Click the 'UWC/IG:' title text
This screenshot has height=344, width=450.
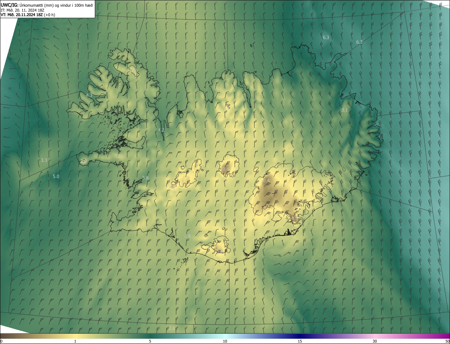coord(9,5)
